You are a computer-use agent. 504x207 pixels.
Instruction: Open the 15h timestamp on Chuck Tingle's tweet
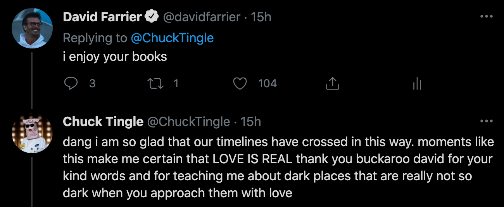coord(251,122)
